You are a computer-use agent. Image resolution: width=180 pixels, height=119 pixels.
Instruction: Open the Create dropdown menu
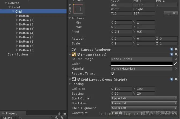(x=9, y=118)
